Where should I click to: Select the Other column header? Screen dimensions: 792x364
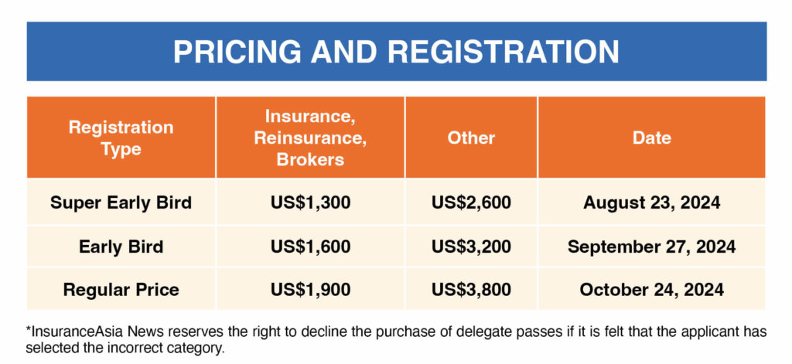point(471,138)
